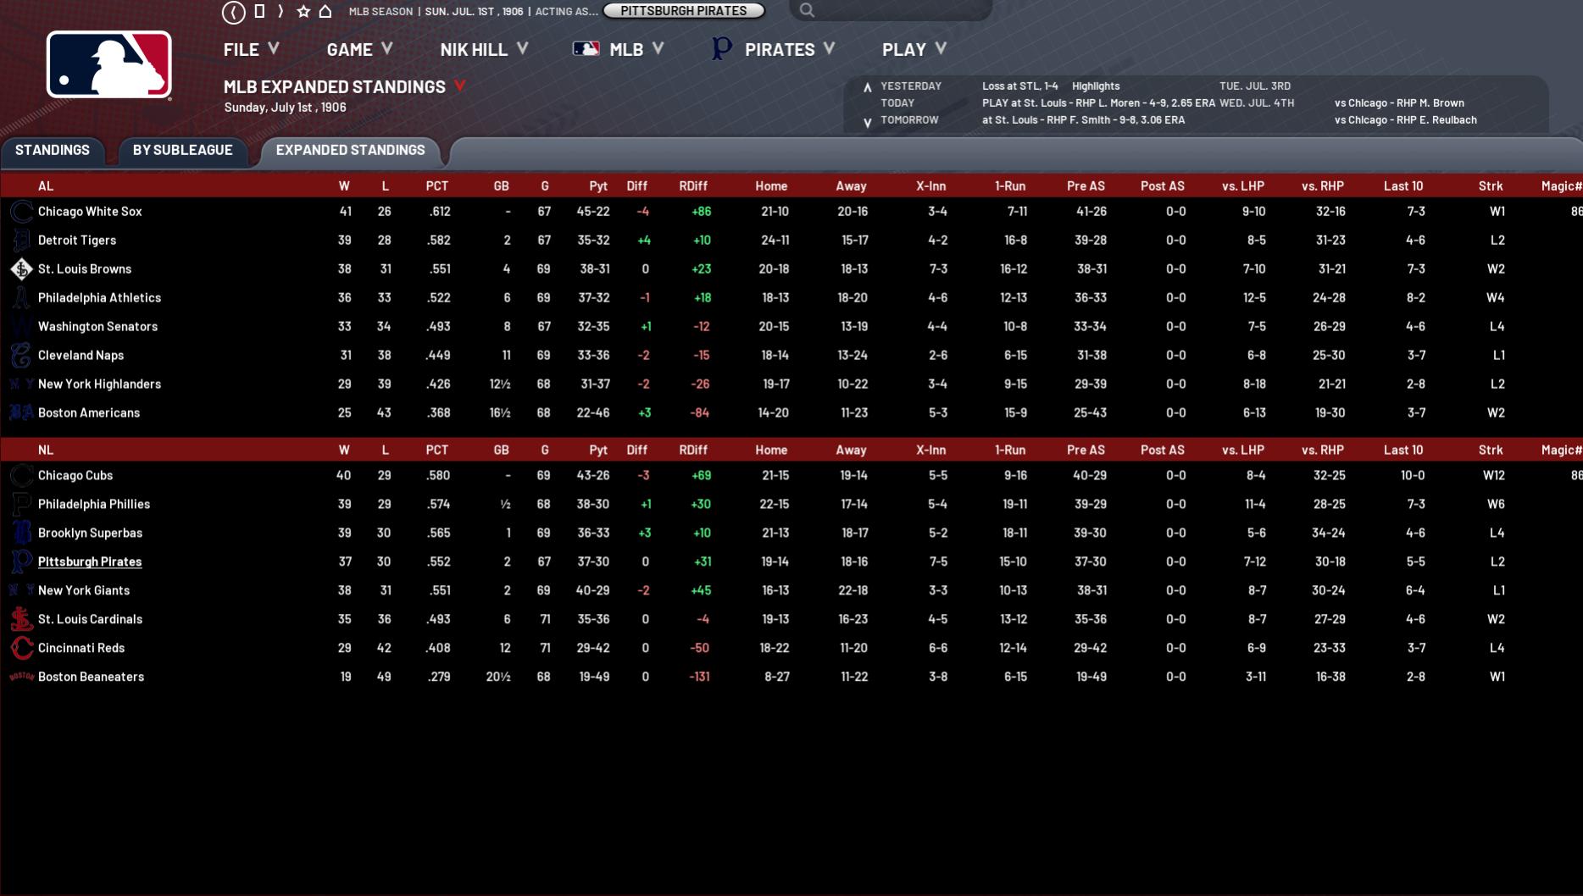1583x896 pixels.
Task: Click the Cincinnati Reds team logo
Action: click(21, 649)
